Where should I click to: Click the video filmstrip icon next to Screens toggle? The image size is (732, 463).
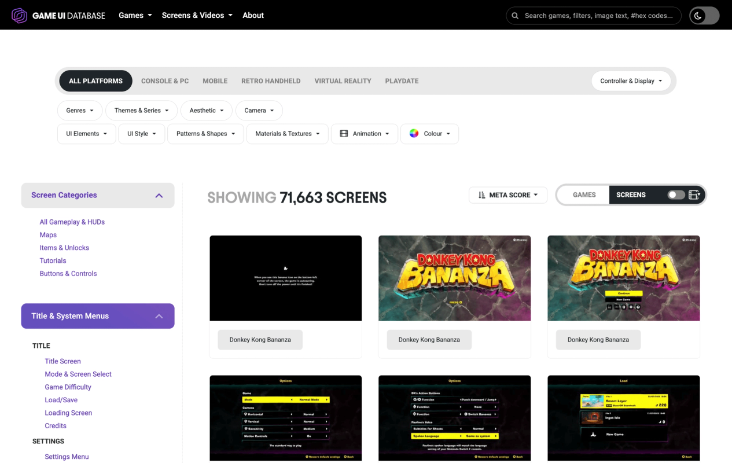click(694, 195)
